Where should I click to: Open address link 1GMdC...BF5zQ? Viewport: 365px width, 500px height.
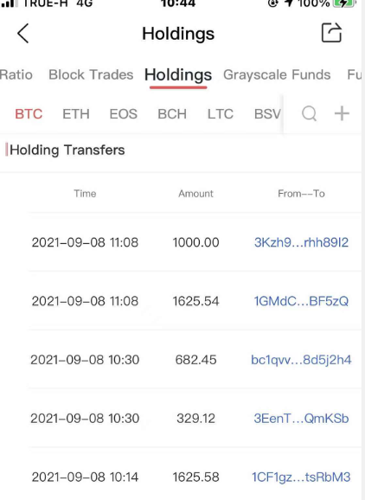coord(301,301)
